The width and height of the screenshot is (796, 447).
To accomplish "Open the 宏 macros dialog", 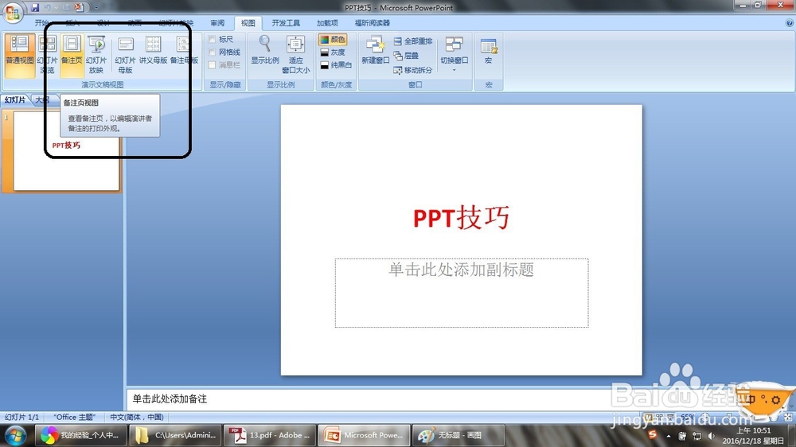I will click(489, 52).
